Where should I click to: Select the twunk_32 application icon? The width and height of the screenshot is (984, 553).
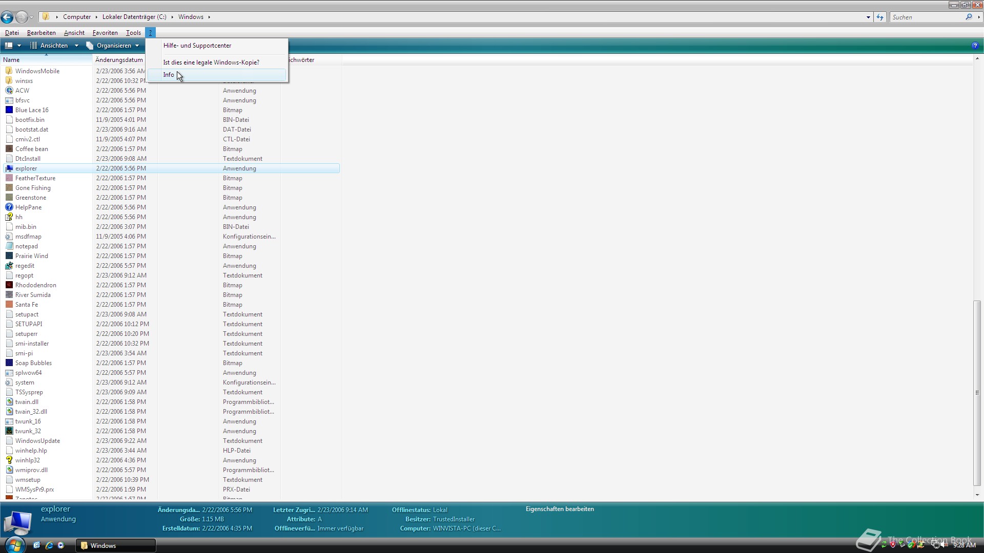pyautogui.click(x=9, y=431)
